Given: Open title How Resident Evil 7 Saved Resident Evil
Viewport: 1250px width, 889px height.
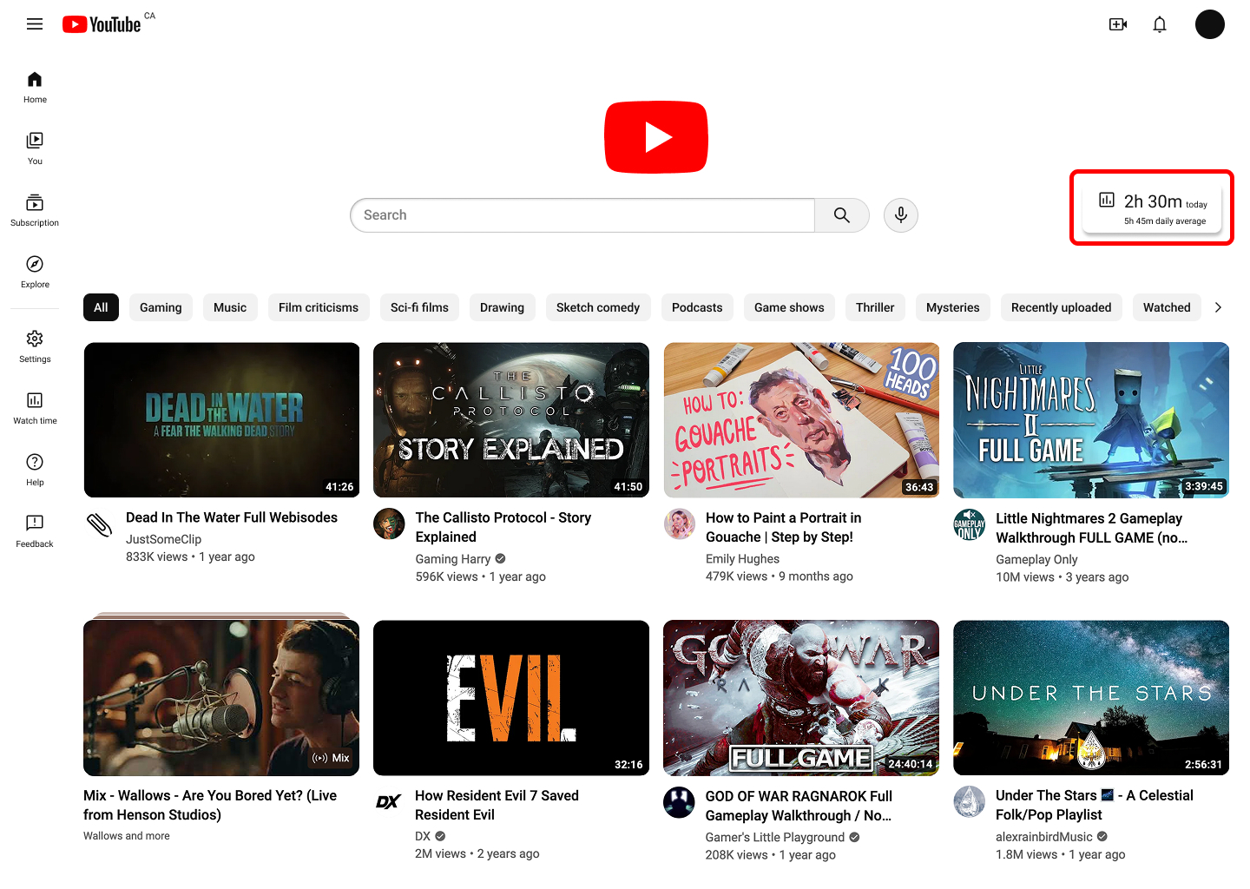Looking at the screenshot, I should (497, 805).
